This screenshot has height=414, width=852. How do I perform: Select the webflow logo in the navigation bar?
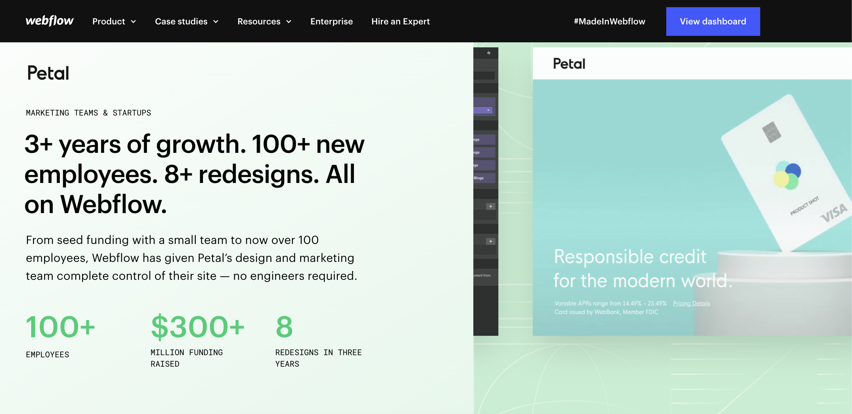click(x=49, y=21)
